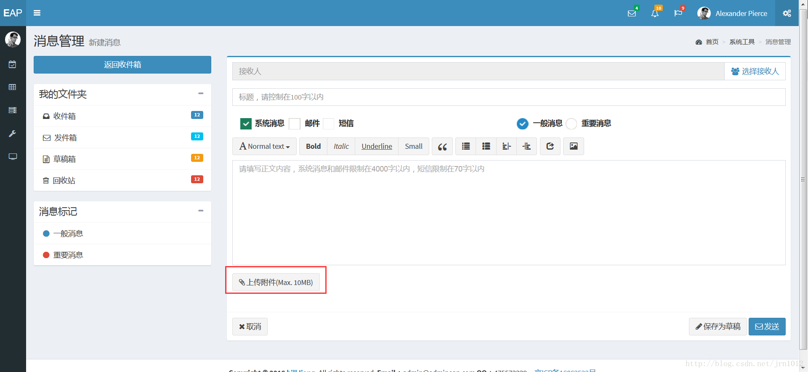Open Alexander Pierce user menu

732,13
